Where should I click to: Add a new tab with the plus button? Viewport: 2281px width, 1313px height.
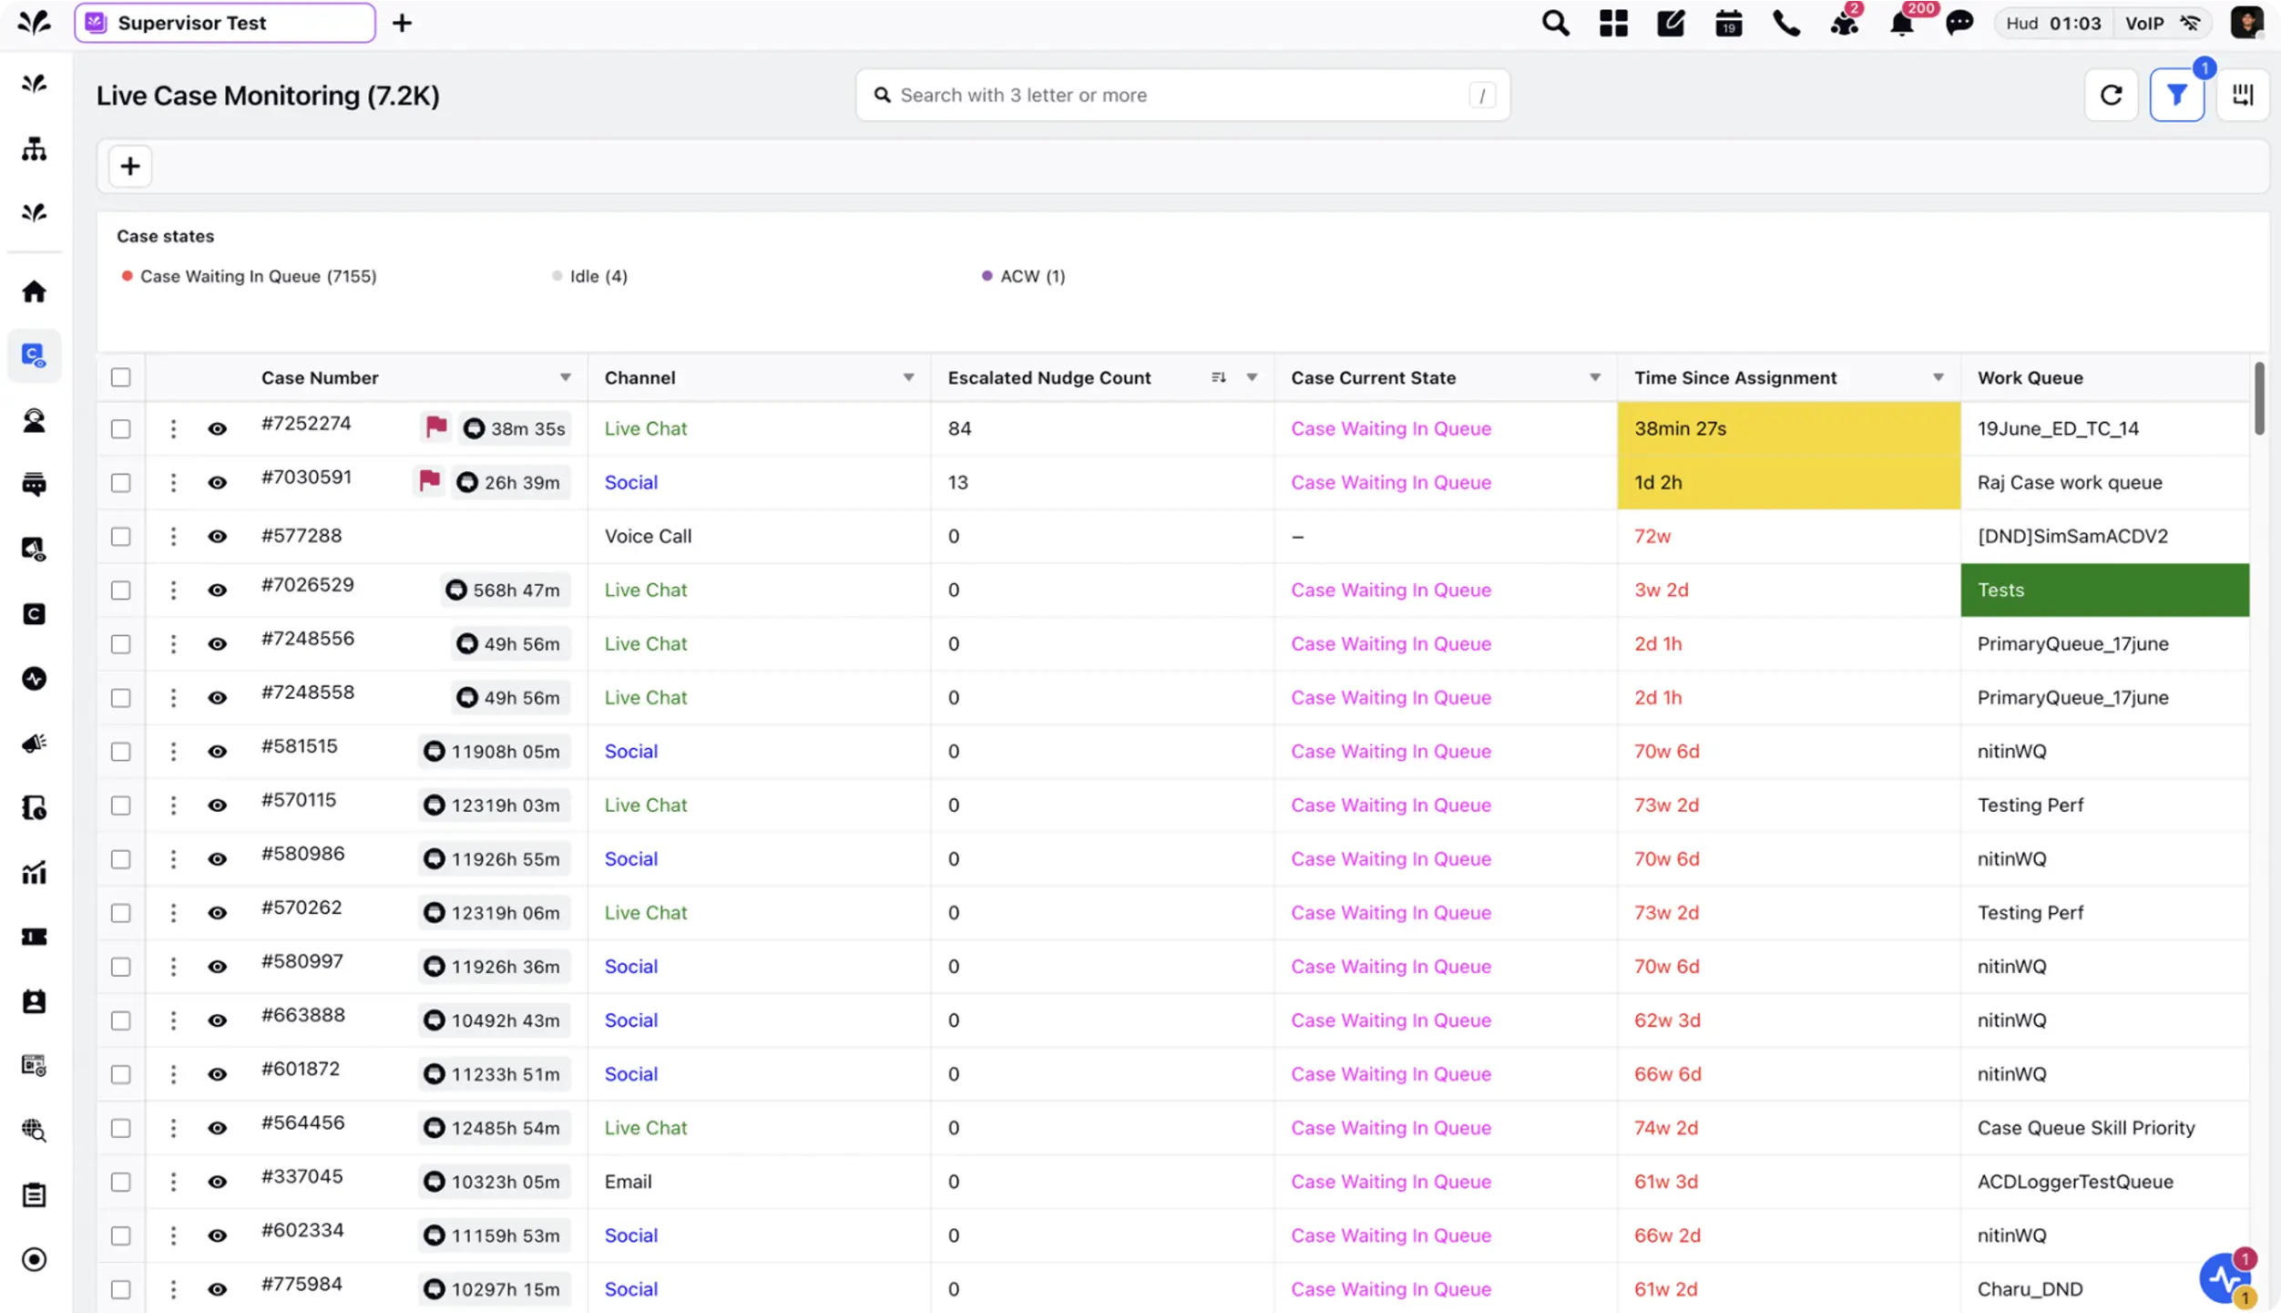click(402, 23)
